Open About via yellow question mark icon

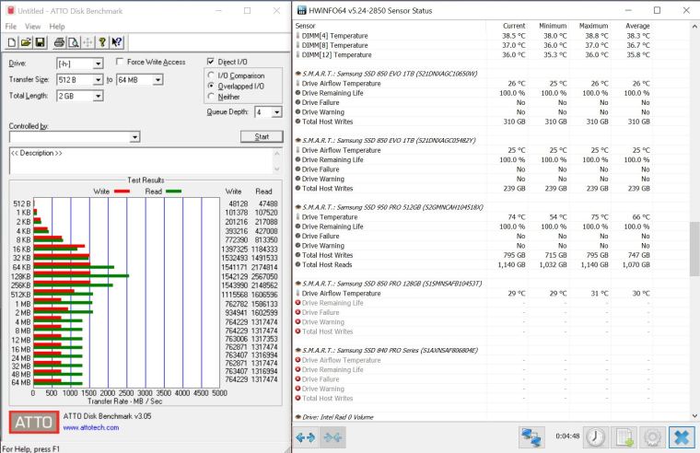(x=102, y=42)
